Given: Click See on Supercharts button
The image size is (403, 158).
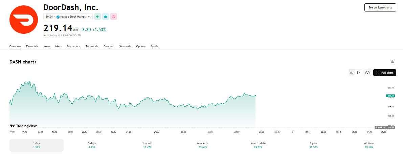Looking at the screenshot, I should [x=380, y=7].
